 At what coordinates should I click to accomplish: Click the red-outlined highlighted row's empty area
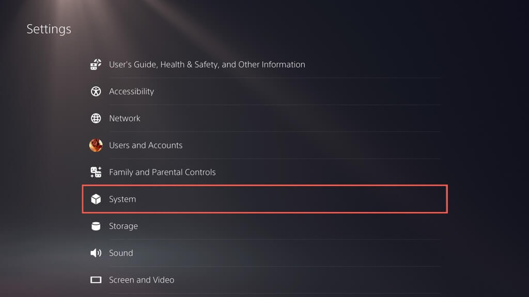(310, 199)
